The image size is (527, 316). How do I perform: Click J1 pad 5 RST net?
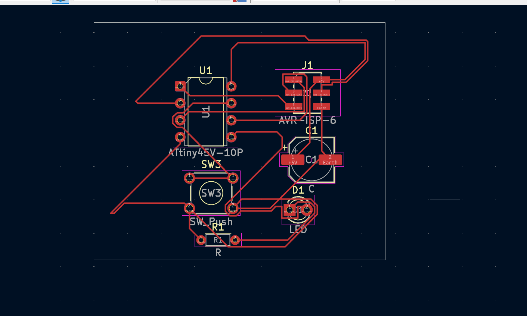pos(294,106)
